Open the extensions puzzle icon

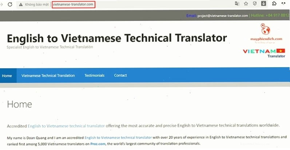pyautogui.click(x=274, y=4)
